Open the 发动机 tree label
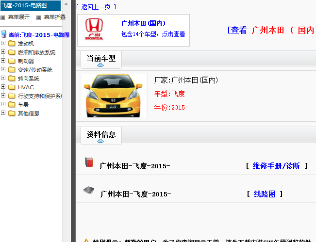This screenshot has height=242, width=316. (x=26, y=44)
